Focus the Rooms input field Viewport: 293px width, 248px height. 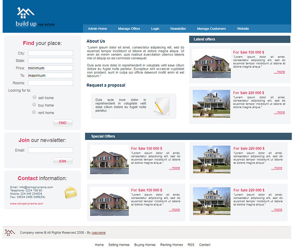(51, 83)
